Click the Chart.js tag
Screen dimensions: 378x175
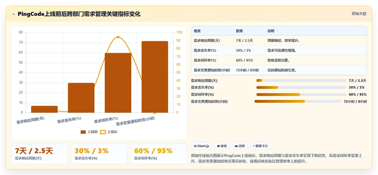coord(201,146)
